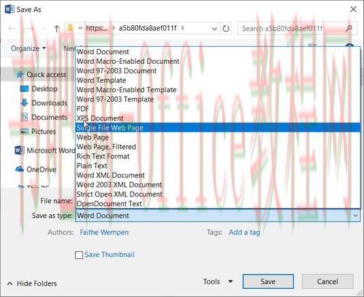
Task: Collapse the panel with Hide Folders
Action: click(x=32, y=283)
